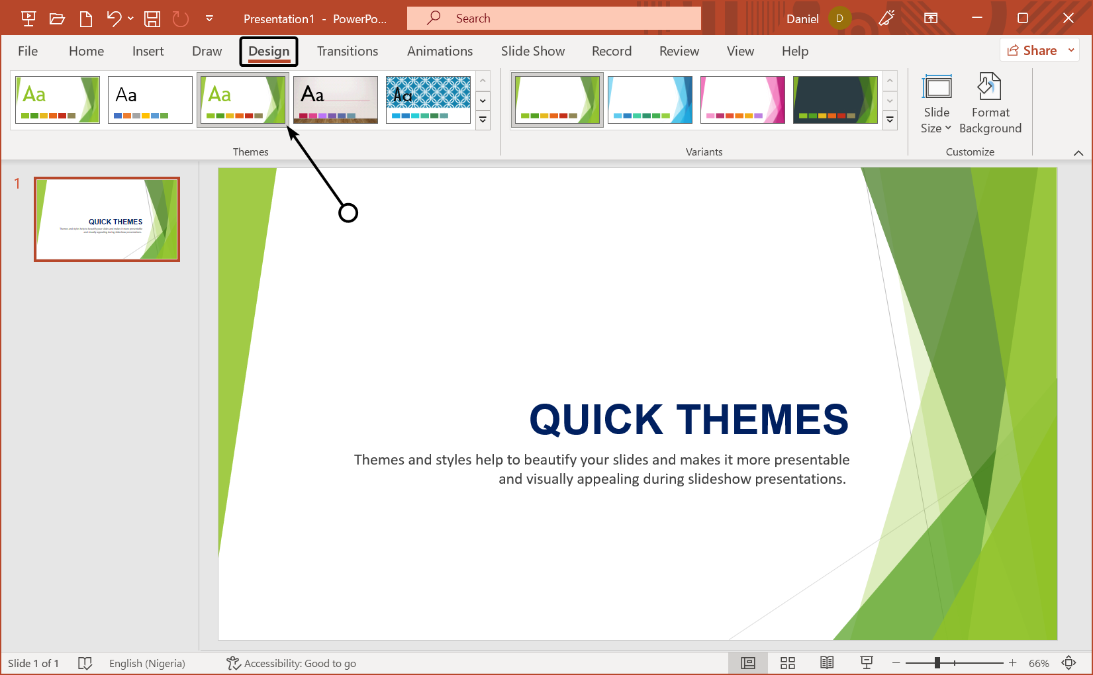Select the blue theme variant
This screenshot has height=675, width=1093.
[649, 99]
